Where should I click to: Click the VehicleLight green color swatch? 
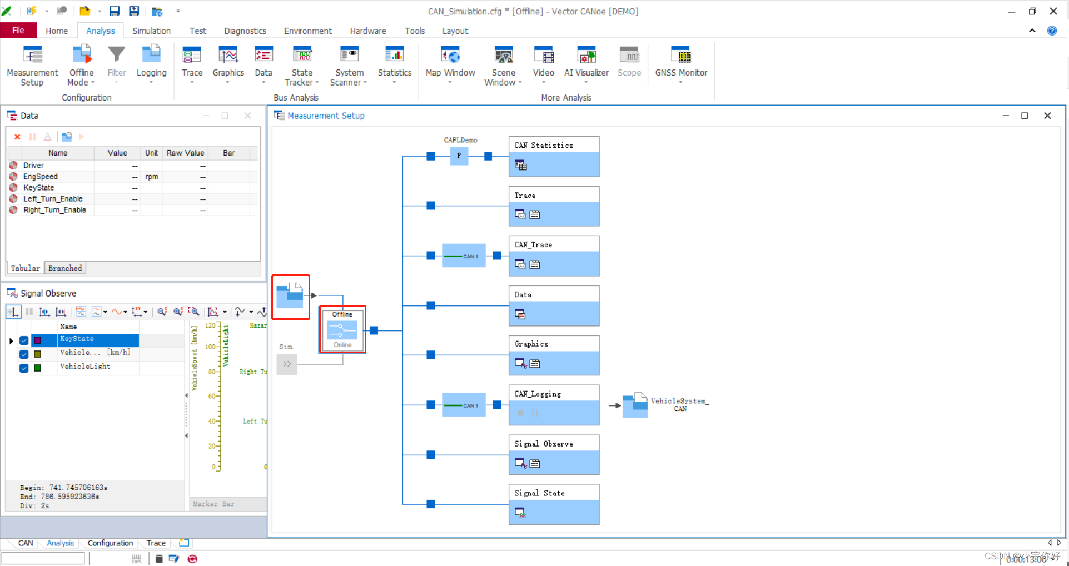pos(38,368)
